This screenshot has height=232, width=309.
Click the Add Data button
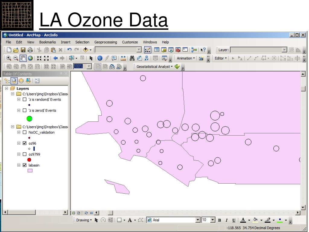click(85, 50)
